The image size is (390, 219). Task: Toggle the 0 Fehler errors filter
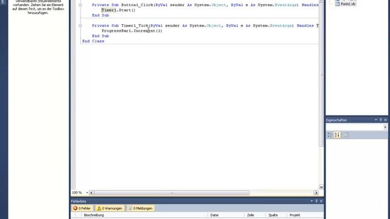[82, 208]
